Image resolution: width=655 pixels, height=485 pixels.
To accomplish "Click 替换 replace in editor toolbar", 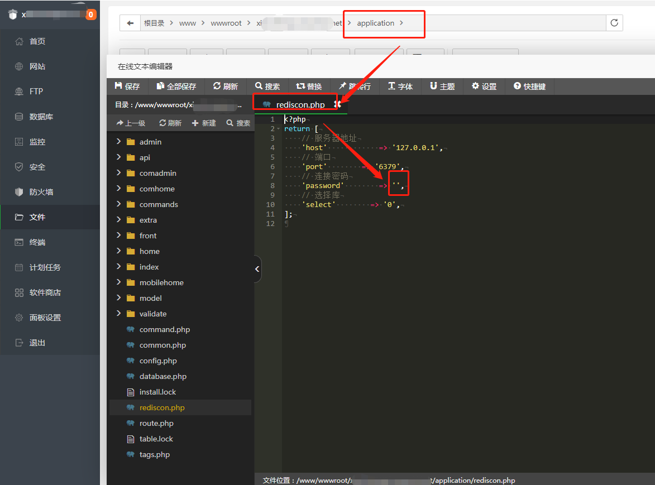I will tap(309, 87).
